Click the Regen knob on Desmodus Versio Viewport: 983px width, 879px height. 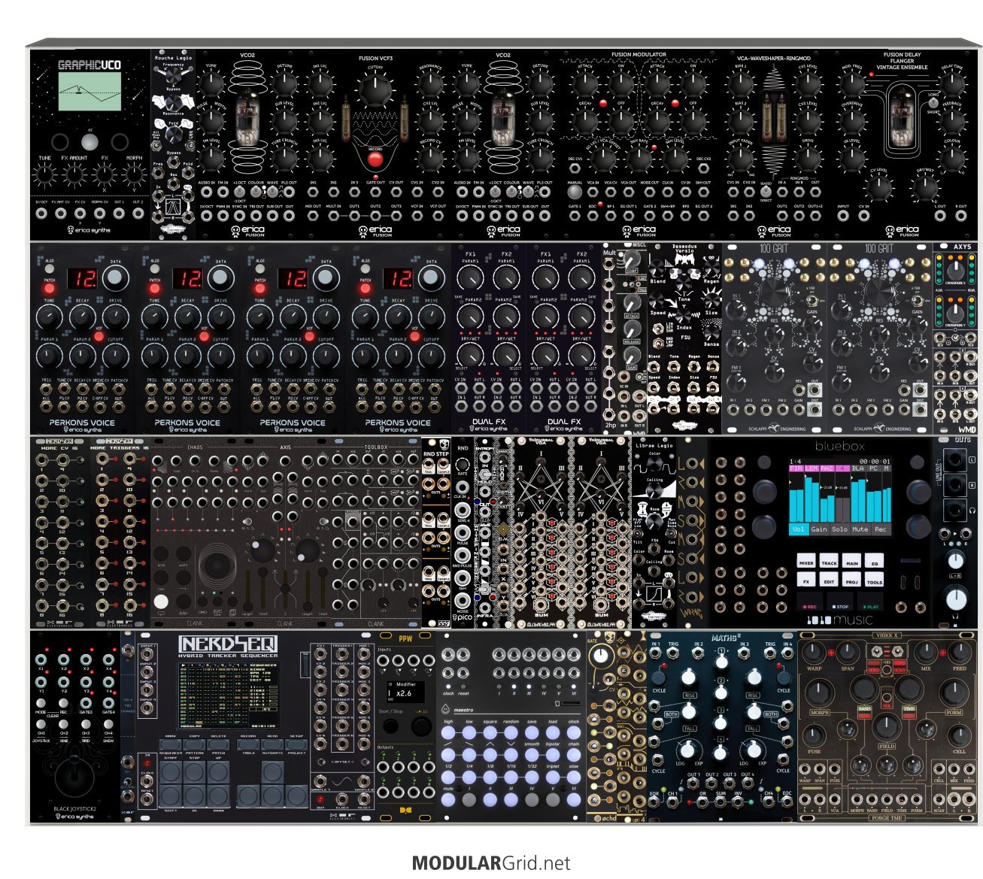[711, 268]
